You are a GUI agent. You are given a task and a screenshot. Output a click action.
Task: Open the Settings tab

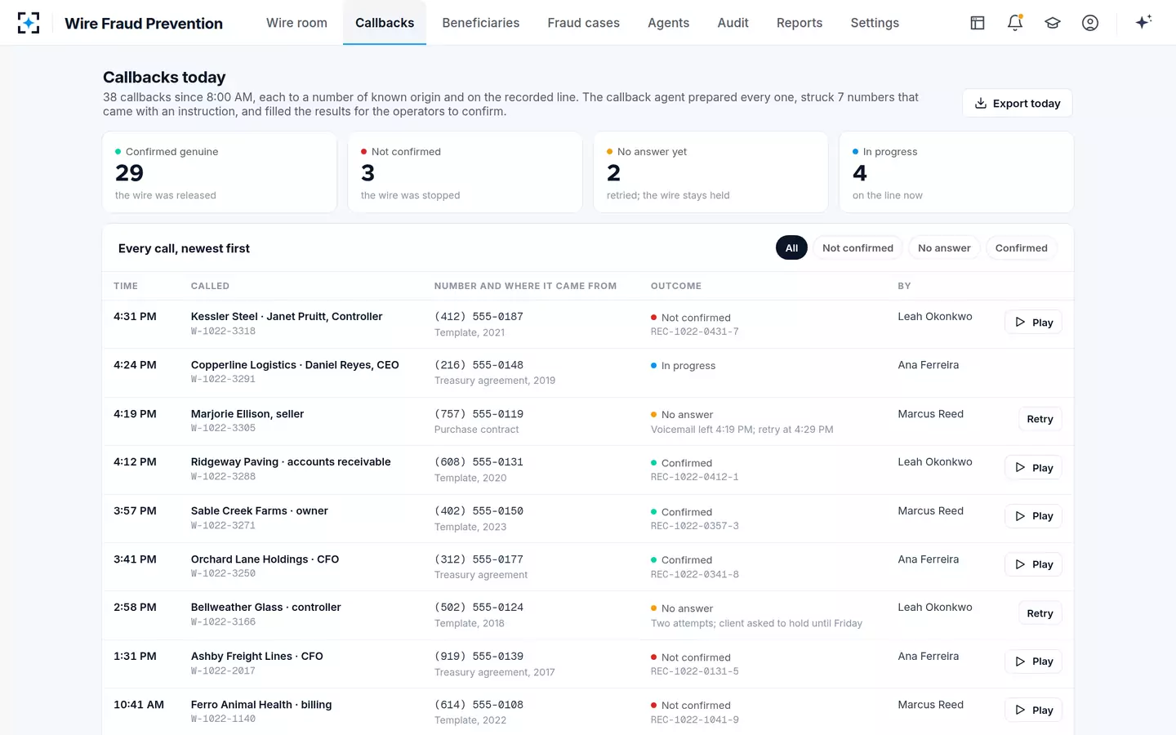(875, 23)
